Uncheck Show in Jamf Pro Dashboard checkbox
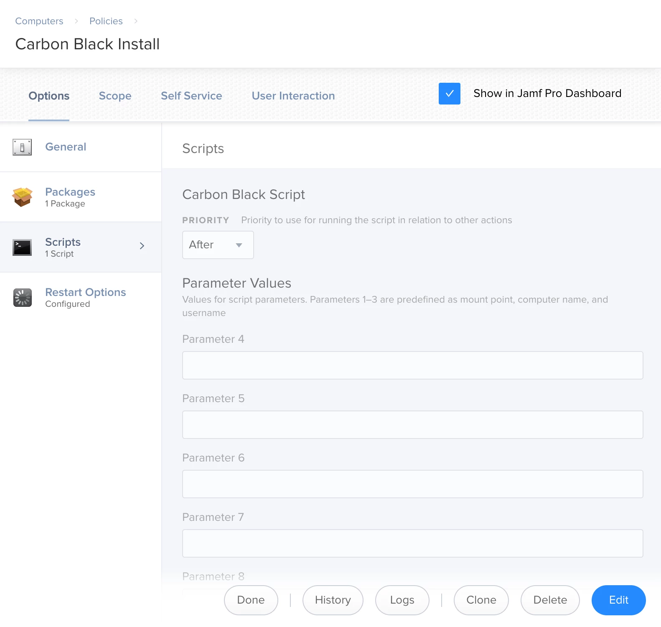 coord(450,94)
